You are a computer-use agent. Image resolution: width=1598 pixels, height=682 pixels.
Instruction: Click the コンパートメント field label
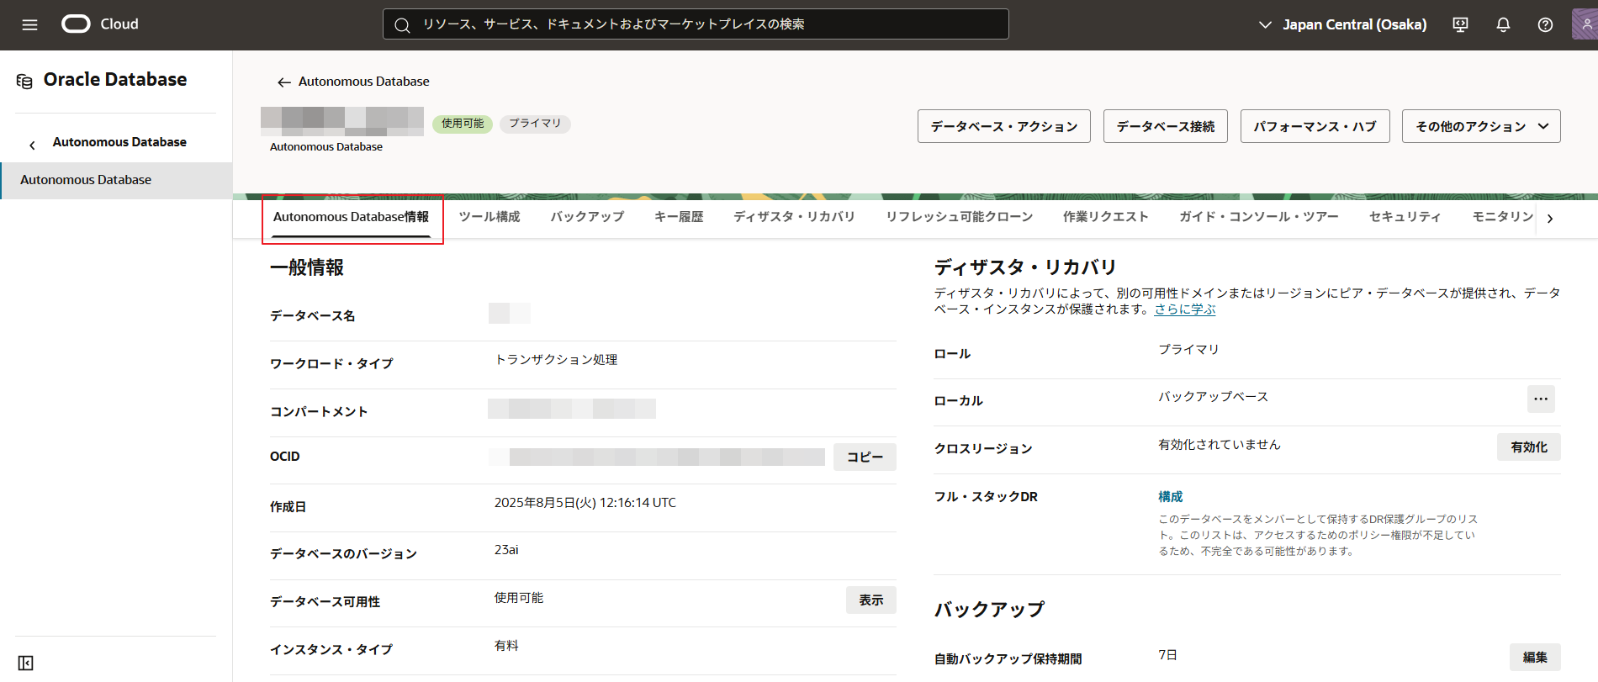pyautogui.click(x=319, y=412)
